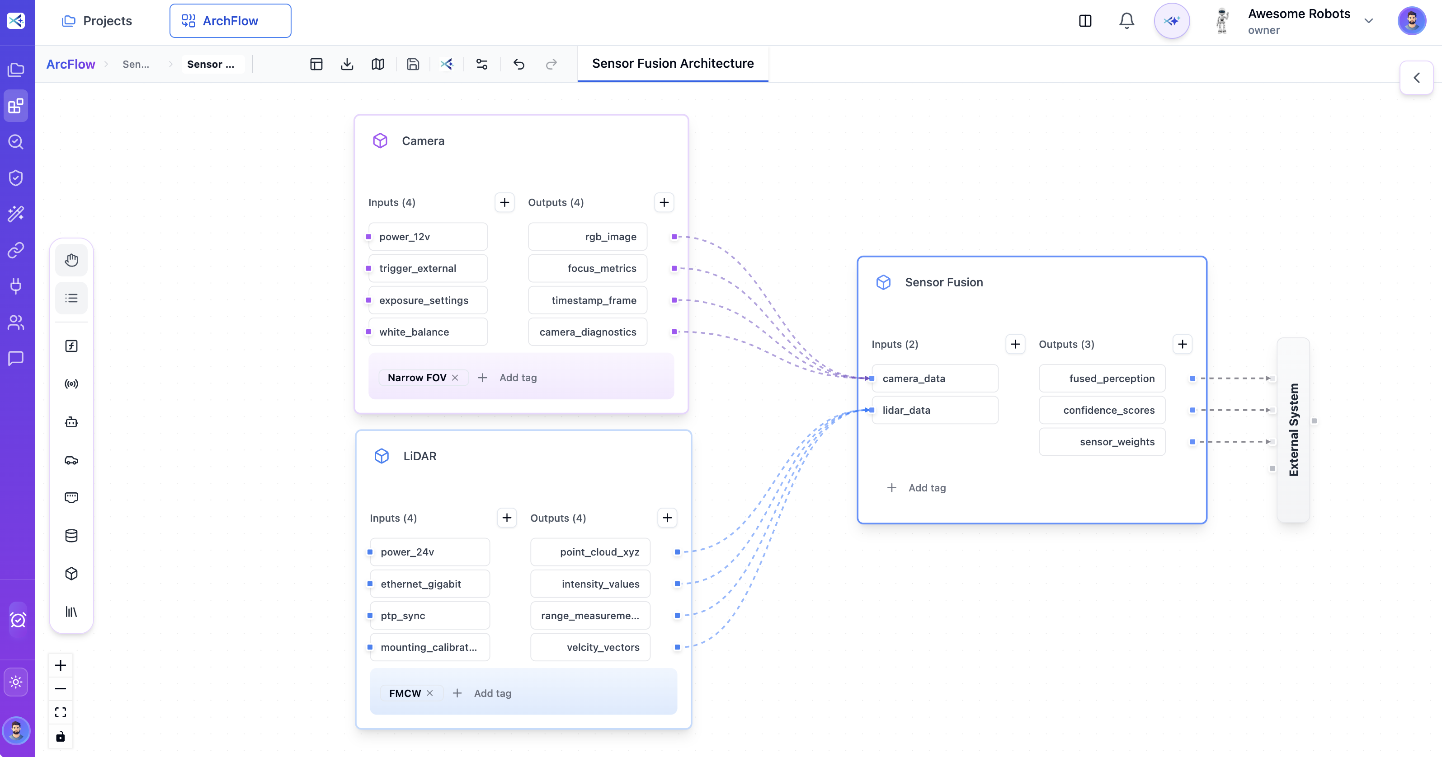Select the signal/antenna node tool
The image size is (1442, 757).
point(72,383)
